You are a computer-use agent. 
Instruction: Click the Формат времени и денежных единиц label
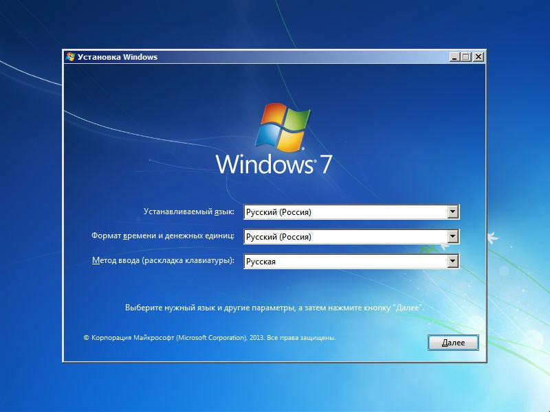pos(163,236)
